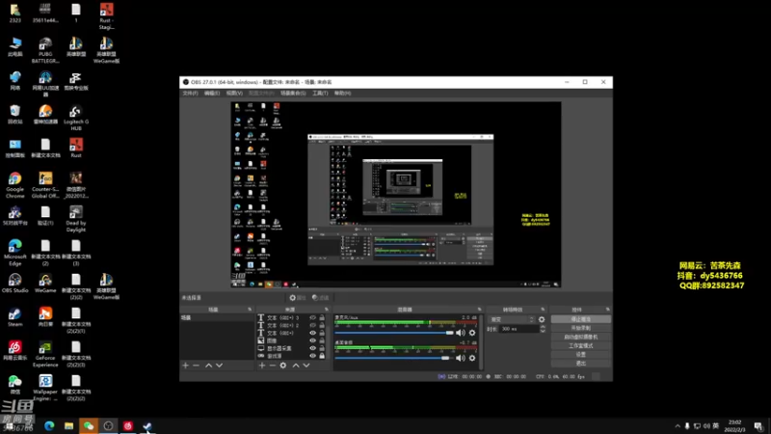The image size is (771, 434).
Task: Mute the 麦克风/Aux speaker icon
Action: coord(461,333)
